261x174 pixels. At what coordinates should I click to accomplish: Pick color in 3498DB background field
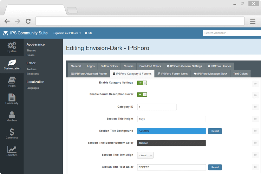[x=172, y=131]
